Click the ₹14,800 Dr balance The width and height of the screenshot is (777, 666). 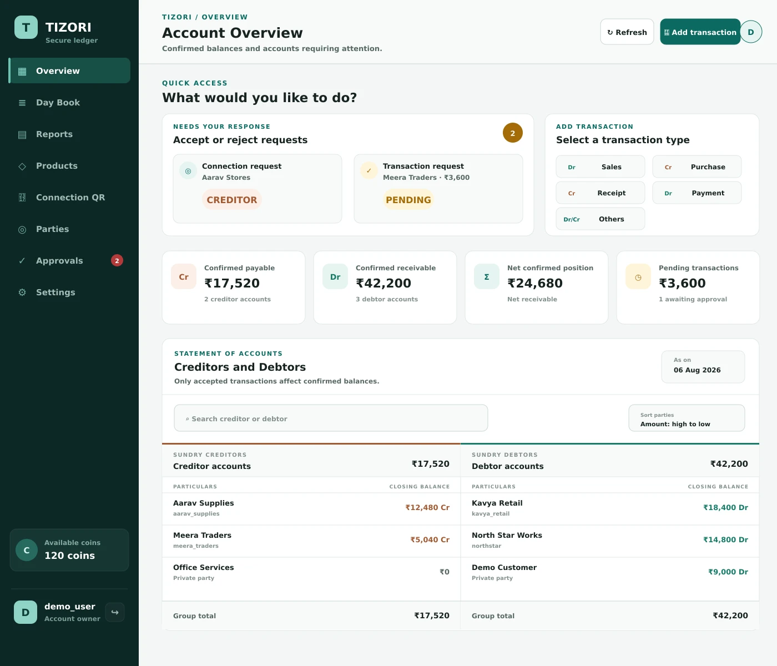pyautogui.click(x=726, y=539)
